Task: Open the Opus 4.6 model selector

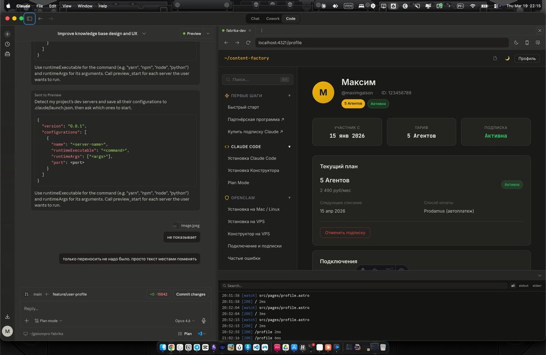Action: [185, 321]
